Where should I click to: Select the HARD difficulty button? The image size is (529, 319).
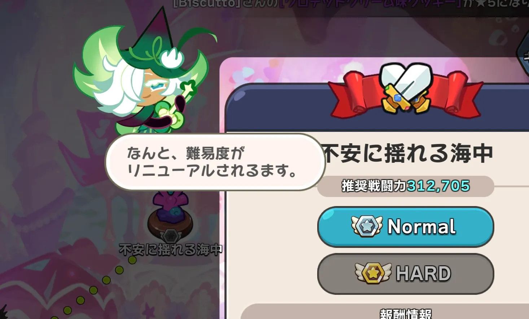(406, 274)
